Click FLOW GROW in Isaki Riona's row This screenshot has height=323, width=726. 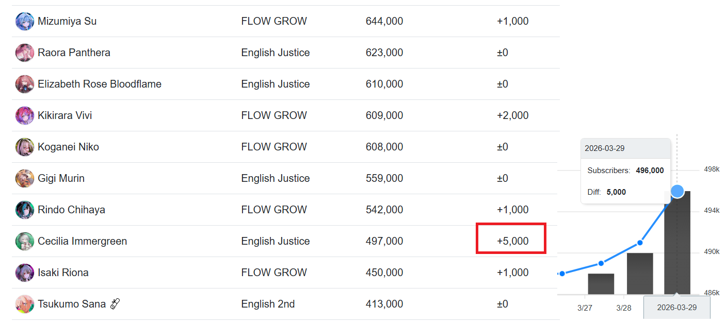click(x=274, y=273)
